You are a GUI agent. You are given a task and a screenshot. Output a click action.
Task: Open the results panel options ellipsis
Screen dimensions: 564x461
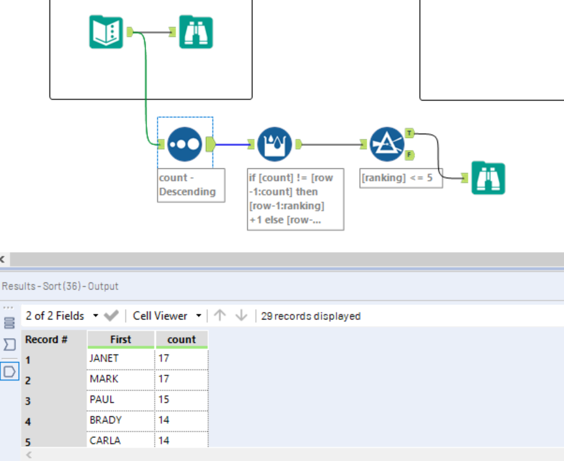tap(8, 308)
